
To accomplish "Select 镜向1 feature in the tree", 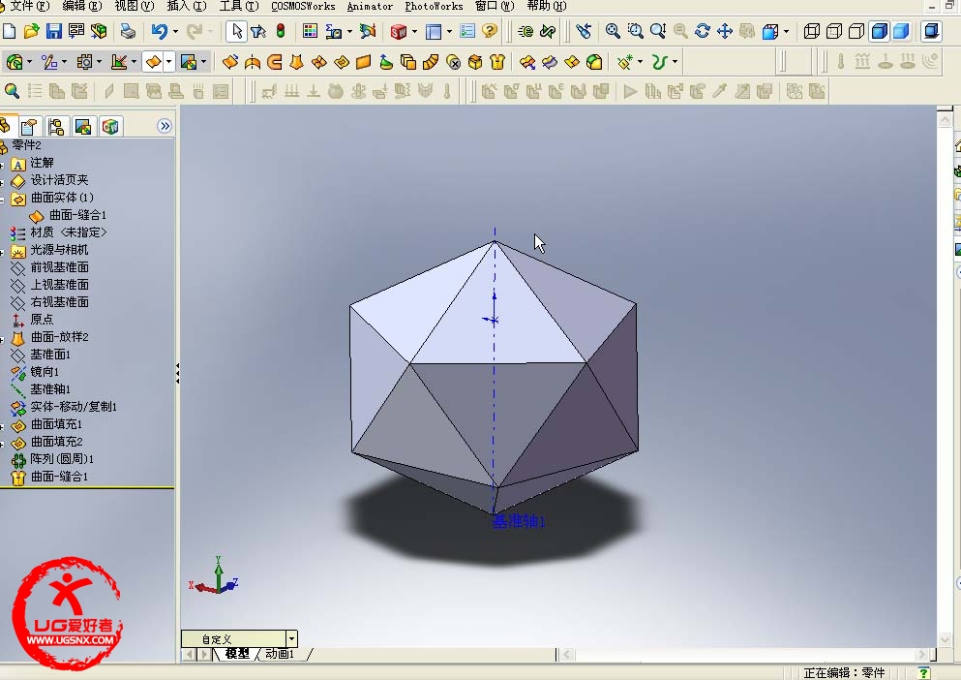I will pos(45,371).
